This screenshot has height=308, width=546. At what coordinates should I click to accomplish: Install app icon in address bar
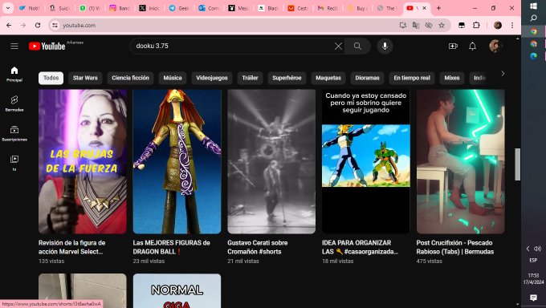(403, 25)
